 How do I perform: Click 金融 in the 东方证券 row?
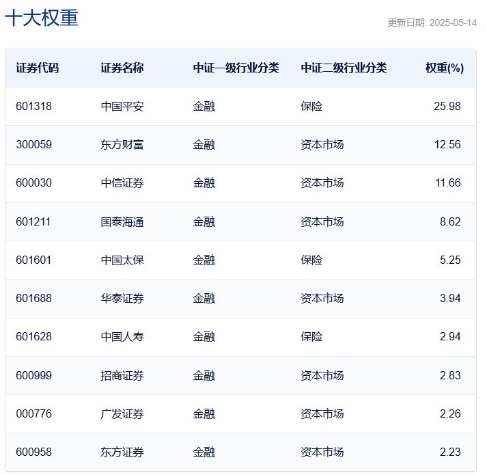point(204,452)
